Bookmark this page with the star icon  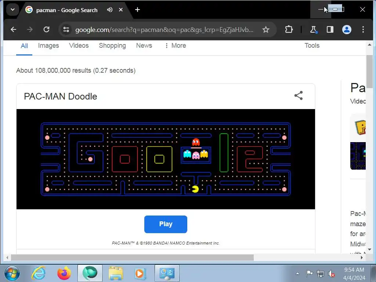pyautogui.click(x=266, y=29)
